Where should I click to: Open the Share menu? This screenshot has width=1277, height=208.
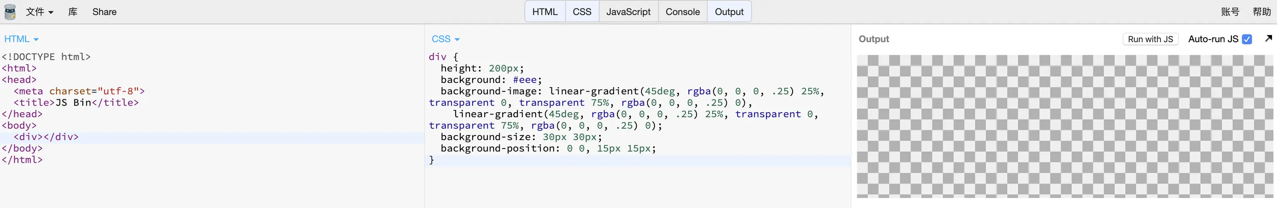point(104,12)
